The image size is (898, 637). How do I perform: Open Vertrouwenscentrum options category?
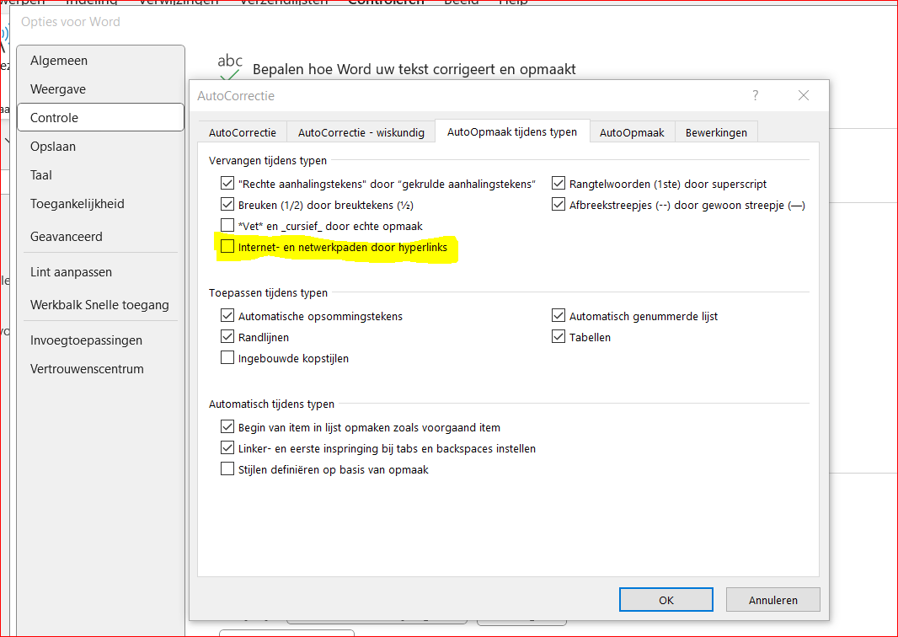click(101, 369)
